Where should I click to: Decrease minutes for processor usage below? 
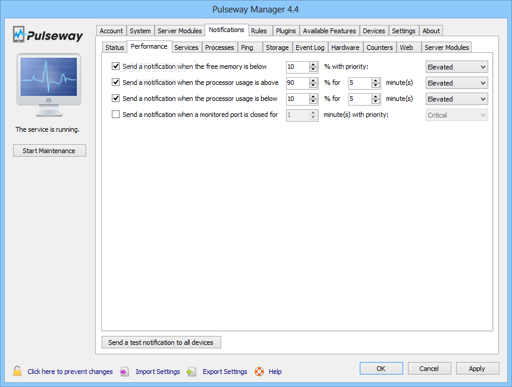(376, 101)
